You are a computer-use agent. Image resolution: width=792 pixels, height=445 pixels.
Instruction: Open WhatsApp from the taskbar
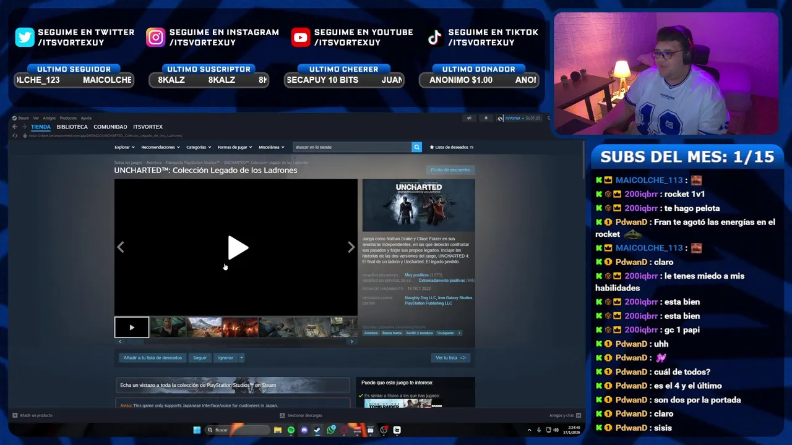pyautogui.click(x=331, y=430)
